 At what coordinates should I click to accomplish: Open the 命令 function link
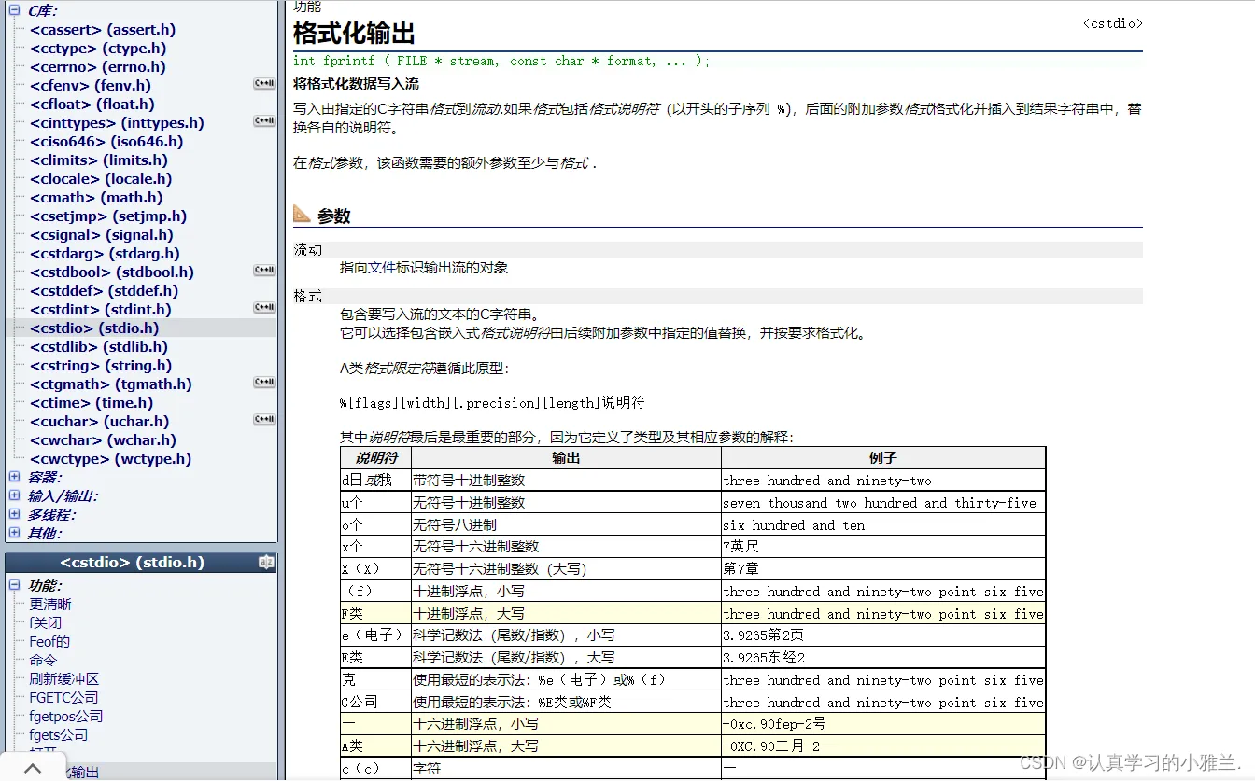[43, 660]
